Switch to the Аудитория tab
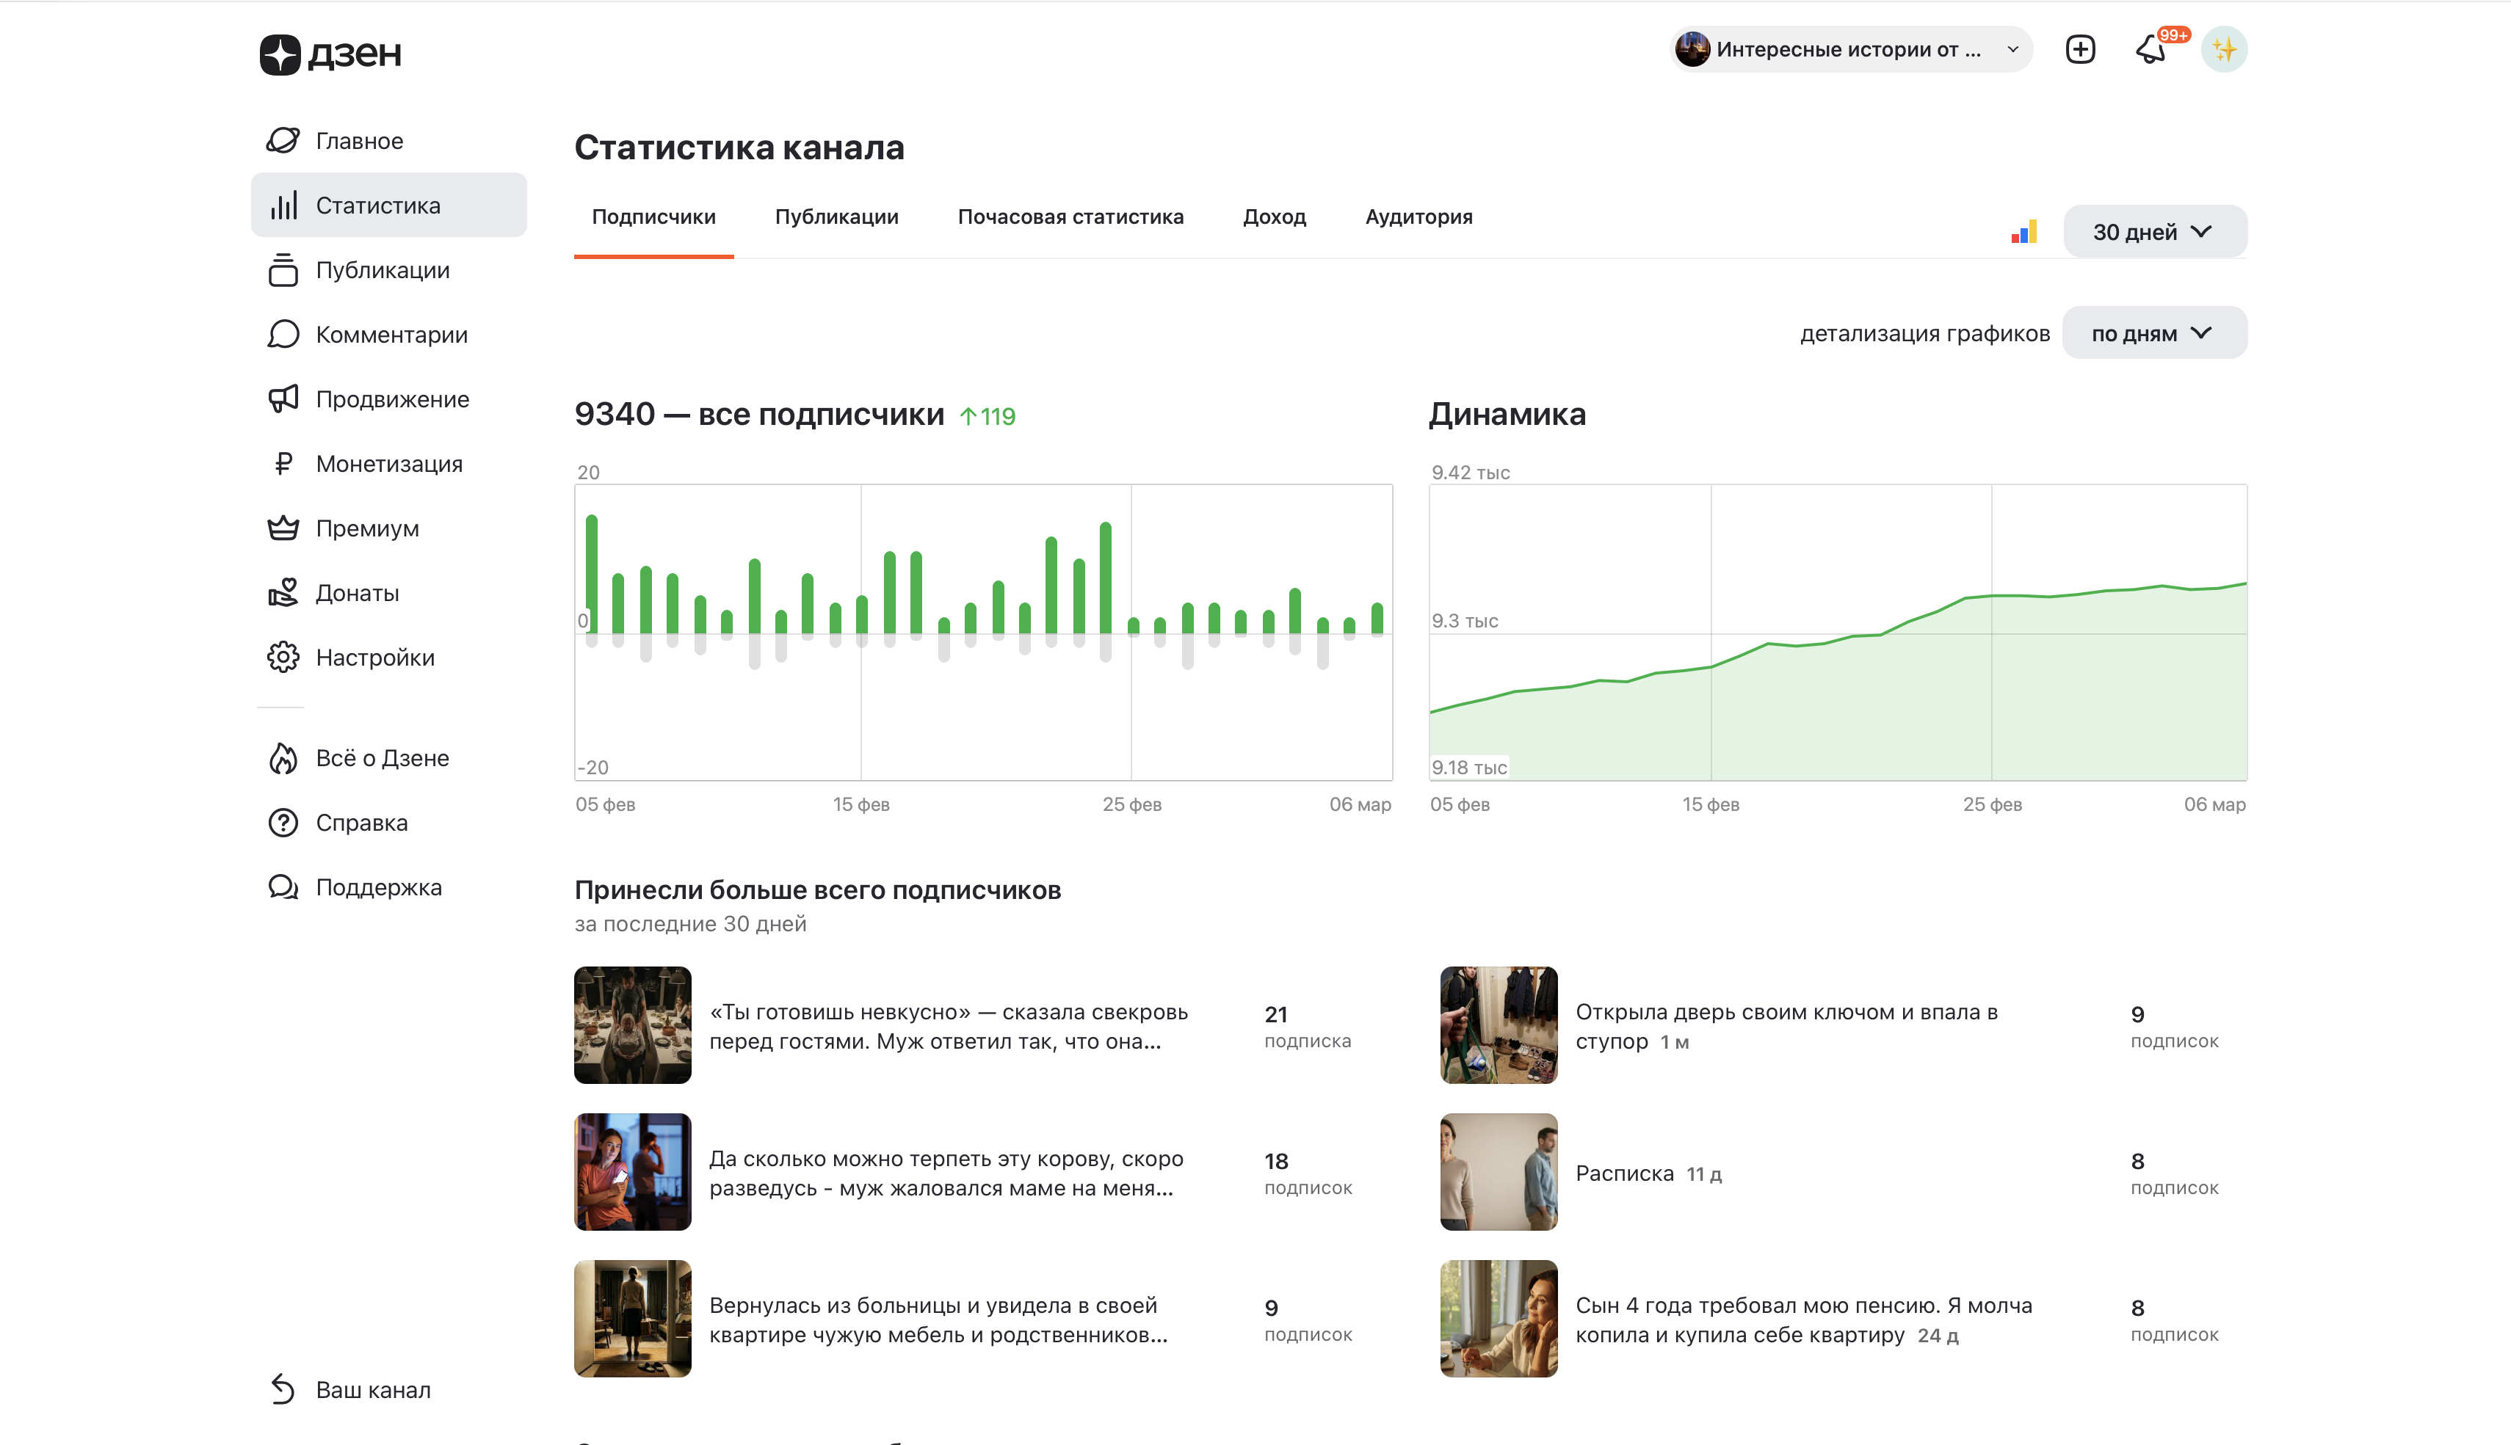This screenshot has height=1445, width=2511. [1418, 216]
